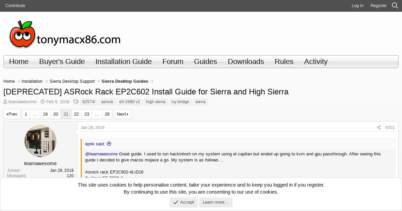
Task: Click thread date Feb 9, 2018
Action: pos(58,102)
